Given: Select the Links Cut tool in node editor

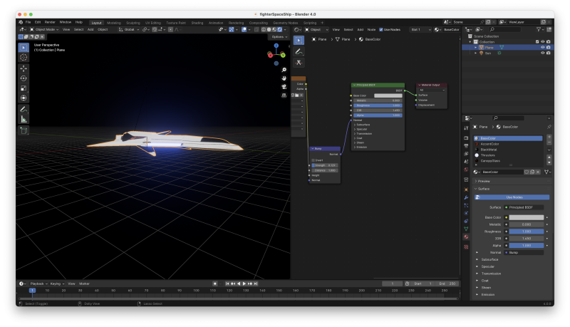Looking at the screenshot, I should pos(299,63).
